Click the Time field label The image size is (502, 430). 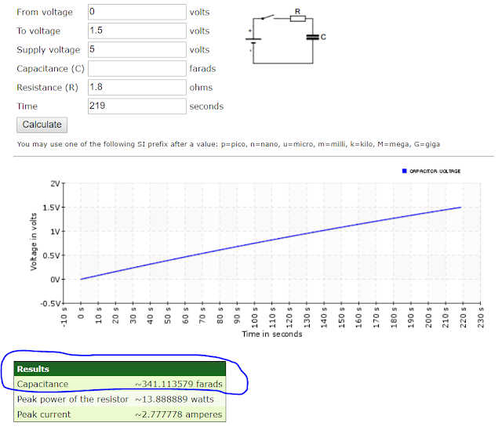coord(27,107)
